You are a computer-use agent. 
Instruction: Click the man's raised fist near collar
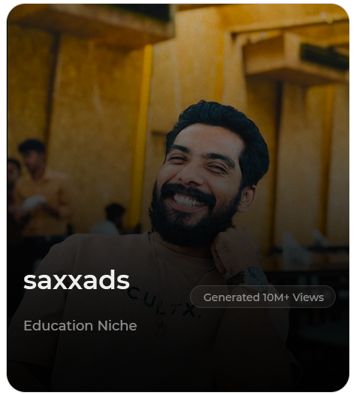[x=233, y=249]
